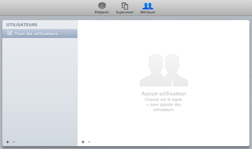This screenshot has height=149, width=252.
Task: Click empty toolbar area left of Préparer
Action: pyautogui.click(x=43, y=7)
